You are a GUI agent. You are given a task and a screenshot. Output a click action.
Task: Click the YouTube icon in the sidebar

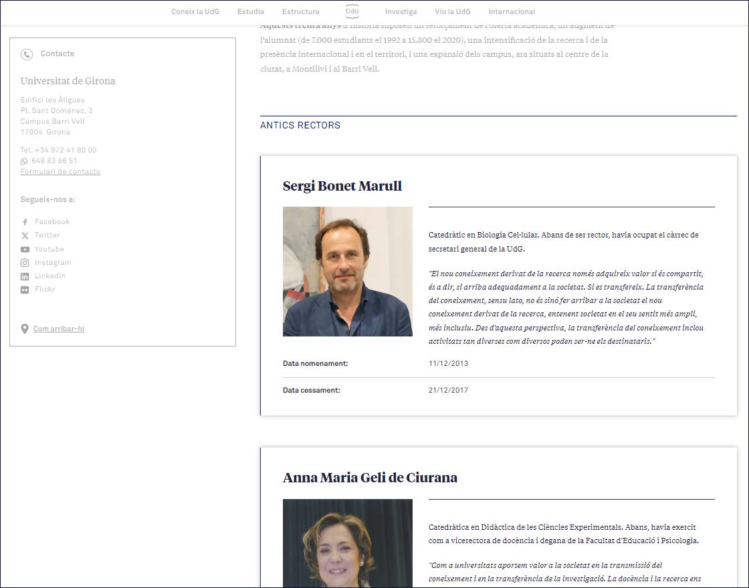(25, 250)
